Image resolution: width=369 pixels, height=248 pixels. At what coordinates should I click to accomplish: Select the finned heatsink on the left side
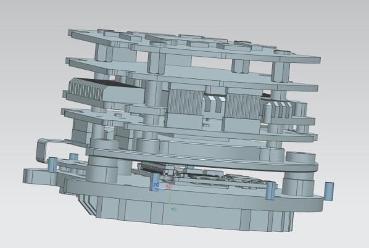104,91
